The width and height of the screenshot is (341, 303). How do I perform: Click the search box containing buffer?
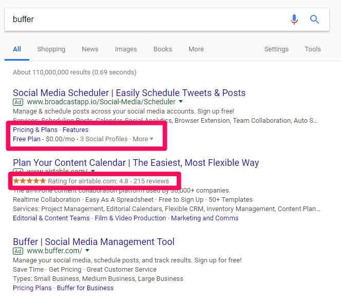[x=144, y=20]
